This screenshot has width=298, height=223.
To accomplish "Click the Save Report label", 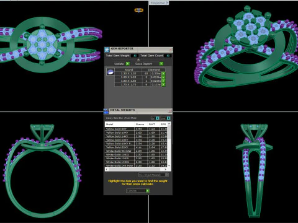I will [143, 64].
